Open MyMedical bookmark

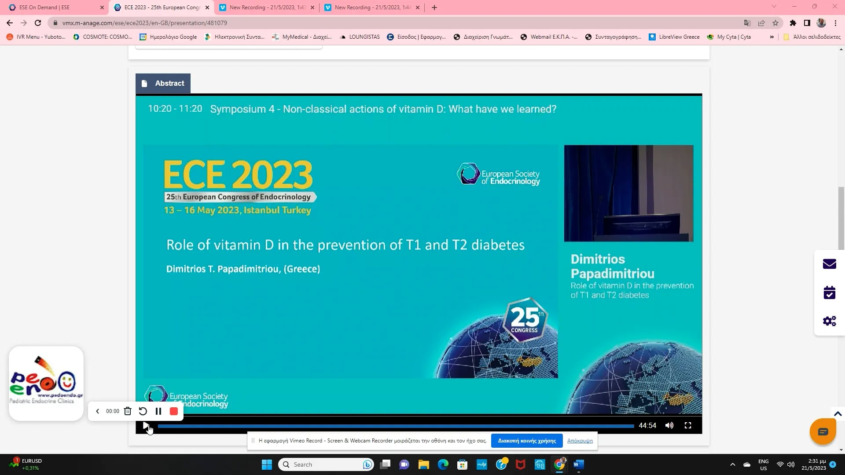[x=302, y=37]
